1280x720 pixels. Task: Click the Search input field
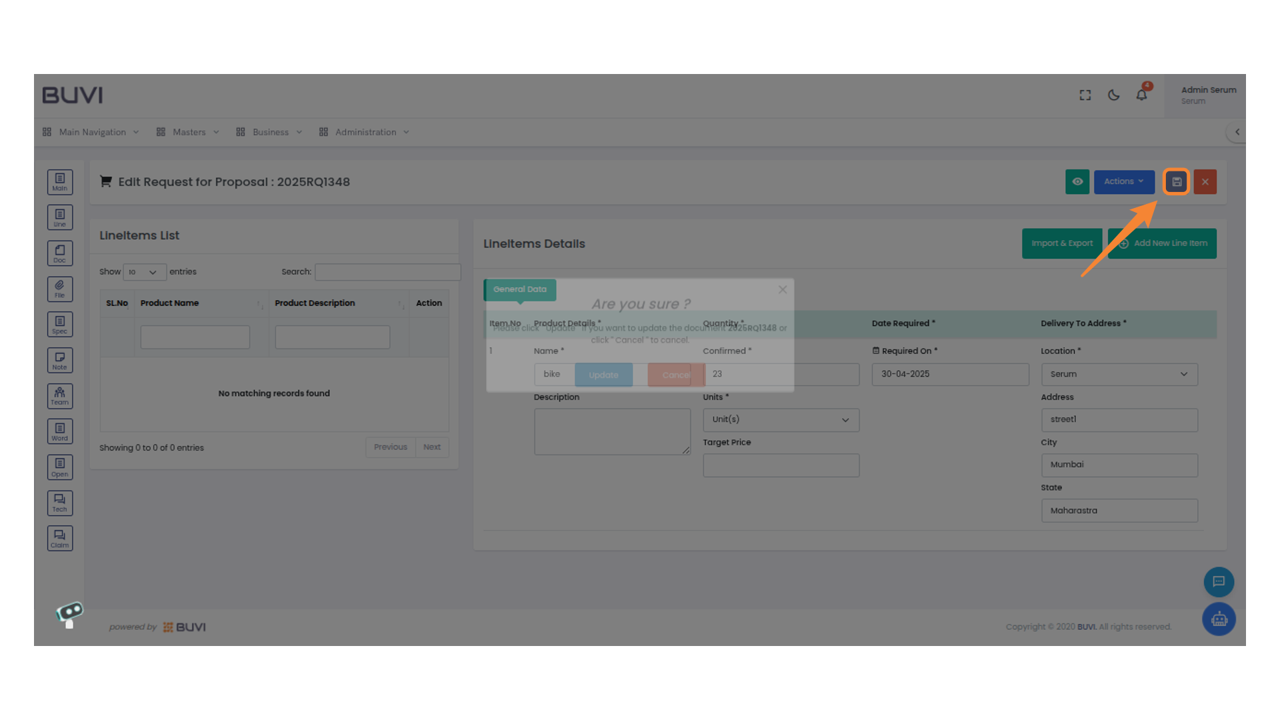[x=387, y=272]
